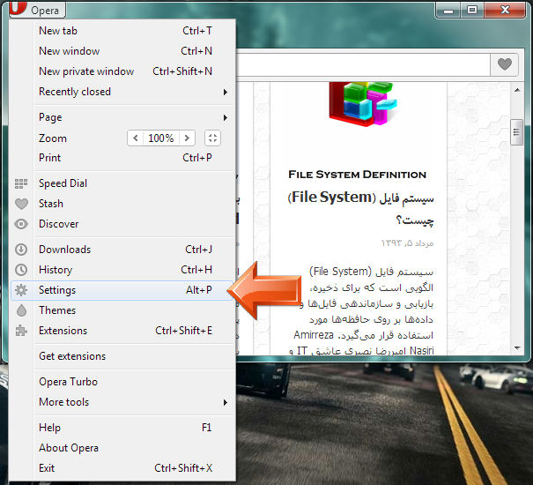
Task: Minimize the Opera window
Action: pos(448,11)
